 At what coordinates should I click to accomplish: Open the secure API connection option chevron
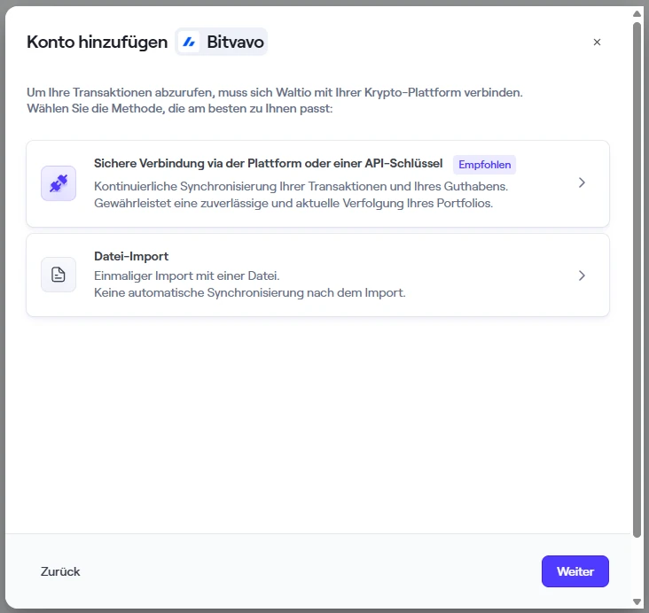coord(582,182)
